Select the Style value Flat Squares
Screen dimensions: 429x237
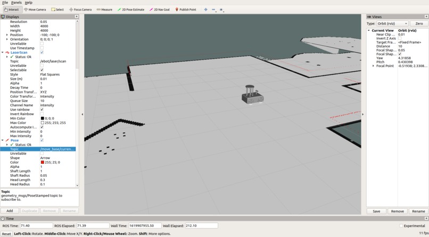[50, 74]
